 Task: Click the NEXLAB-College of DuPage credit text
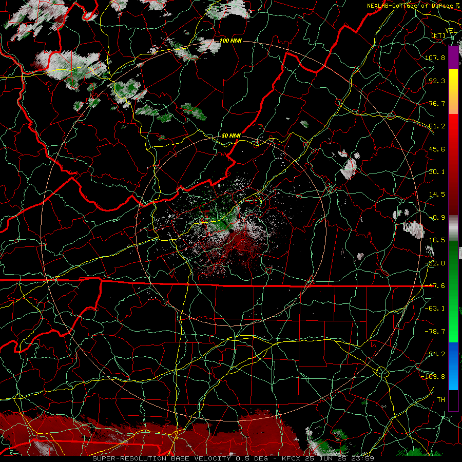[413, 6]
